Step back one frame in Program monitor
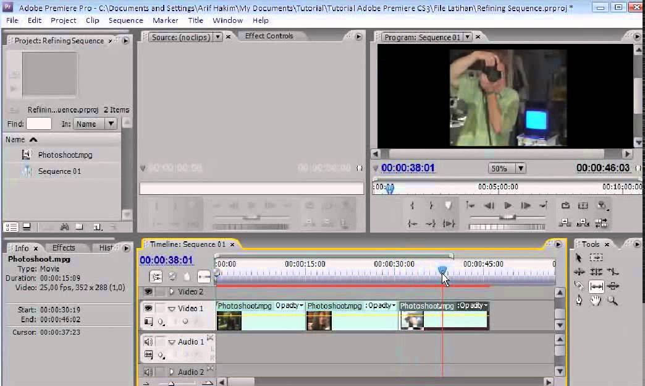Viewport: 645px width, 386px height. (x=489, y=205)
